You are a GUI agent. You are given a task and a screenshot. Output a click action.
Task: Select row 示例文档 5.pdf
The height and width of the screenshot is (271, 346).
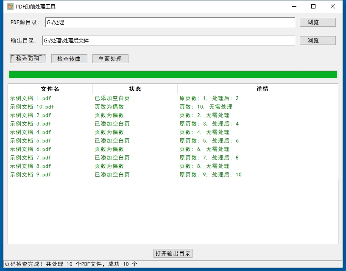pos(31,141)
